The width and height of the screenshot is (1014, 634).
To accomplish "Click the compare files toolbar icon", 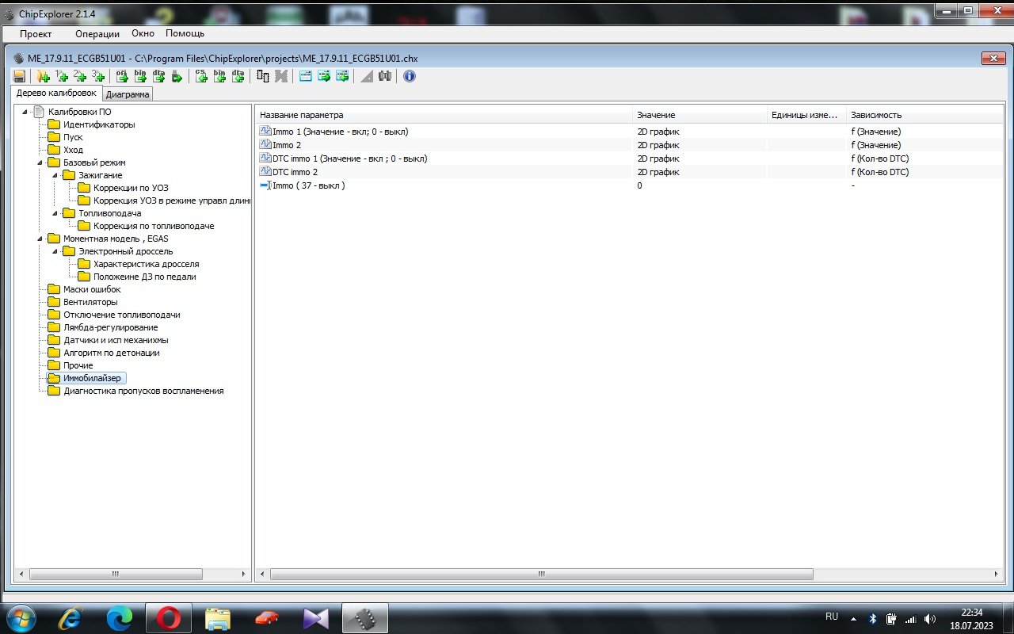I will tap(263, 76).
